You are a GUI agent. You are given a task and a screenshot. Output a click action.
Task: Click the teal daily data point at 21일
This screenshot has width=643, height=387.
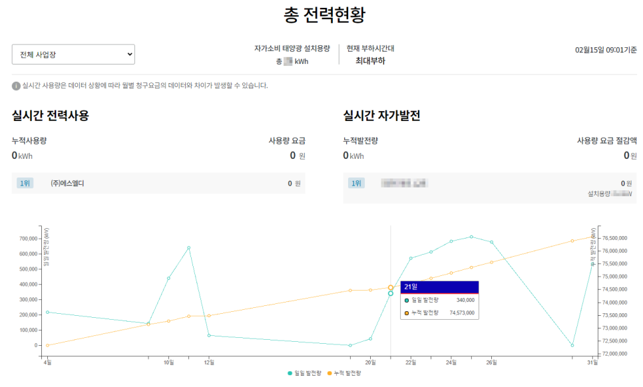[391, 293]
